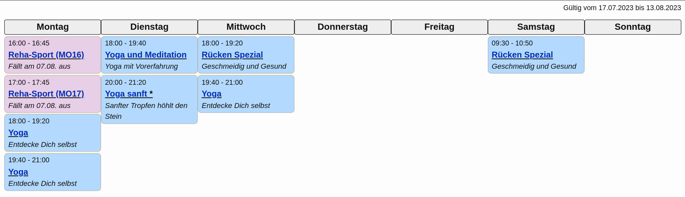Click the Donnerstag day header
This screenshot has width=685, height=197.
pos(342,27)
